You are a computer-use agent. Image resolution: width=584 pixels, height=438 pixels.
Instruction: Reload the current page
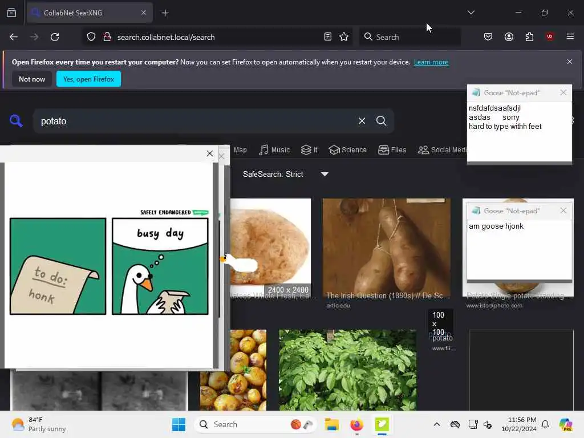[x=55, y=37]
